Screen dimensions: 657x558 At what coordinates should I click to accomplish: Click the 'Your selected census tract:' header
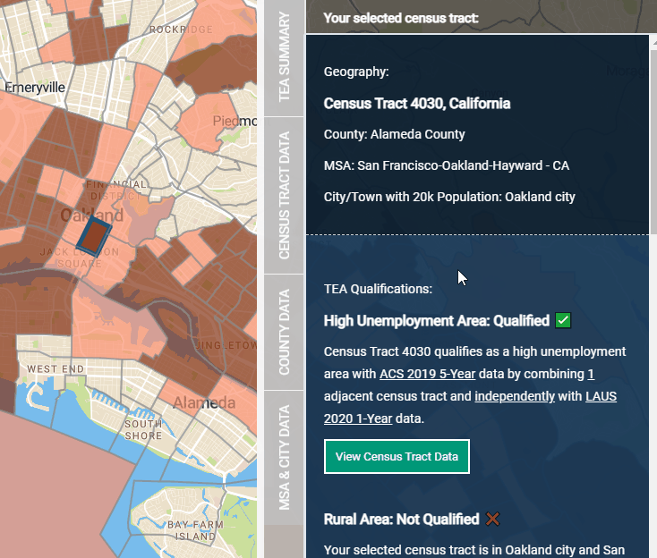click(x=401, y=18)
